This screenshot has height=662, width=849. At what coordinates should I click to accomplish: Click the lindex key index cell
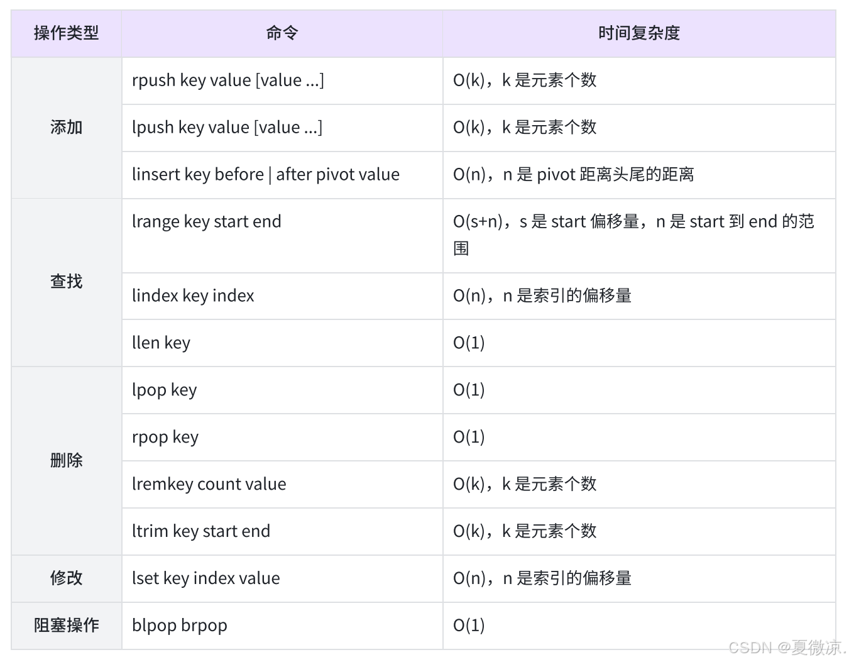point(193,295)
